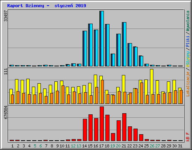Select the orange sites bar for day 24
The image size is (192, 150).
pos(142,93)
